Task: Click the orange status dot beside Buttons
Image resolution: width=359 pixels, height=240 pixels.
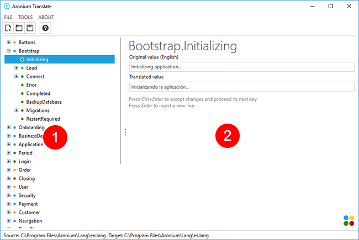Action: tap(15, 42)
